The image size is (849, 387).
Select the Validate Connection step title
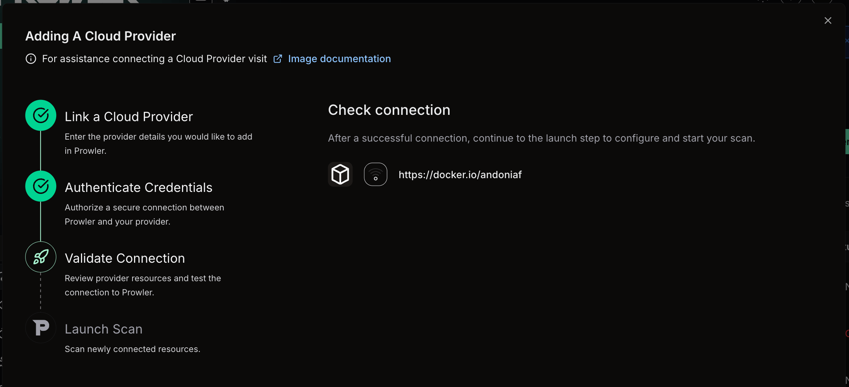click(125, 258)
